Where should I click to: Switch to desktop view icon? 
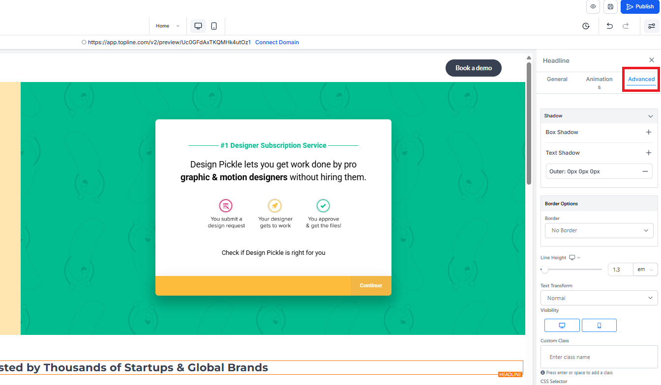[x=198, y=26]
